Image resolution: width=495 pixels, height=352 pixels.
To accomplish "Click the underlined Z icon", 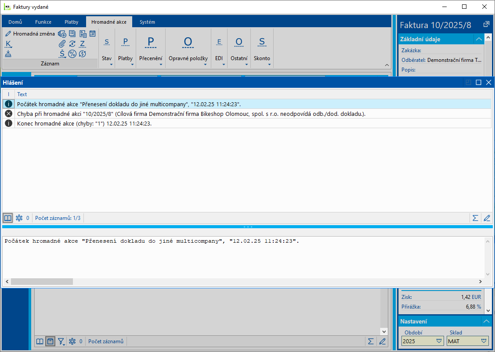I will (83, 44).
